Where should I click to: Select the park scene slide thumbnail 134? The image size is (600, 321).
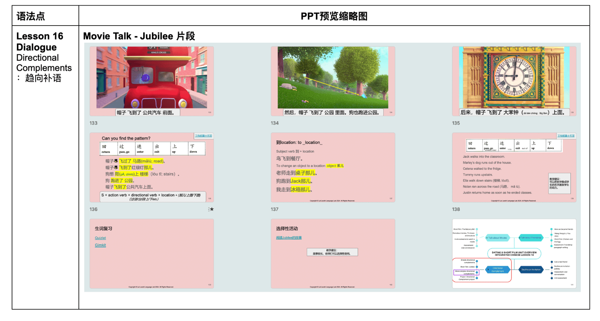pyautogui.click(x=333, y=81)
